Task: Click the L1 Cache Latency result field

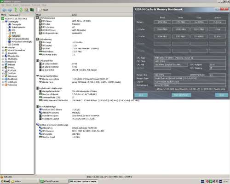Action: (217, 29)
